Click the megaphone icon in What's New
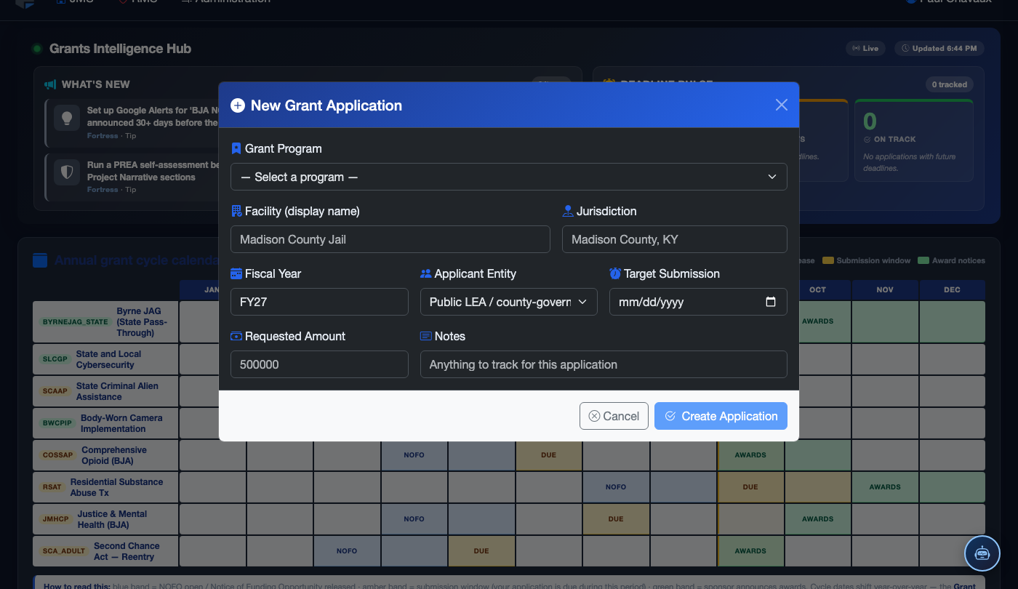The width and height of the screenshot is (1018, 589). pos(50,84)
